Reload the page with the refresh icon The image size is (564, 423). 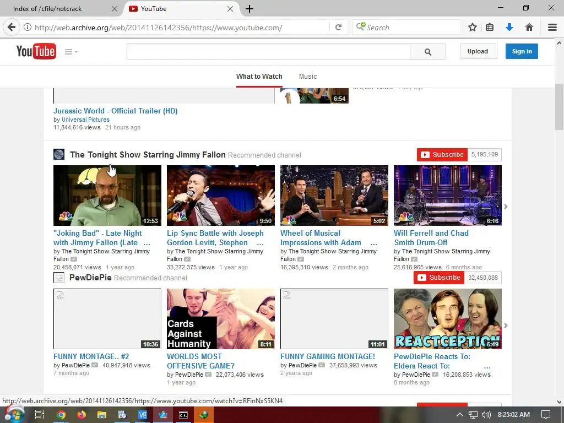pyautogui.click(x=339, y=28)
